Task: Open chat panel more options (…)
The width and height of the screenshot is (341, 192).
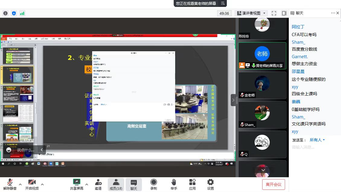Action: (333, 13)
